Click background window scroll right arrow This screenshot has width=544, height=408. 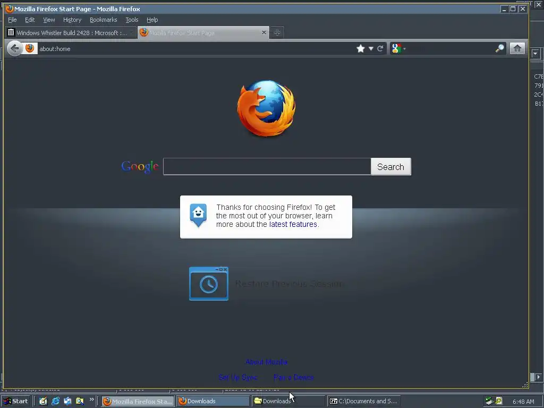[x=538, y=377]
